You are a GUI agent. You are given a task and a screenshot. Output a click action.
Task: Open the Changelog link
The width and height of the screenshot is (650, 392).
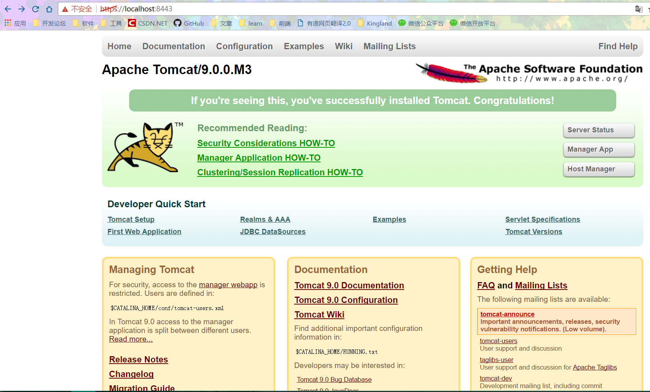pyautogui.click(x=131, y=374)
